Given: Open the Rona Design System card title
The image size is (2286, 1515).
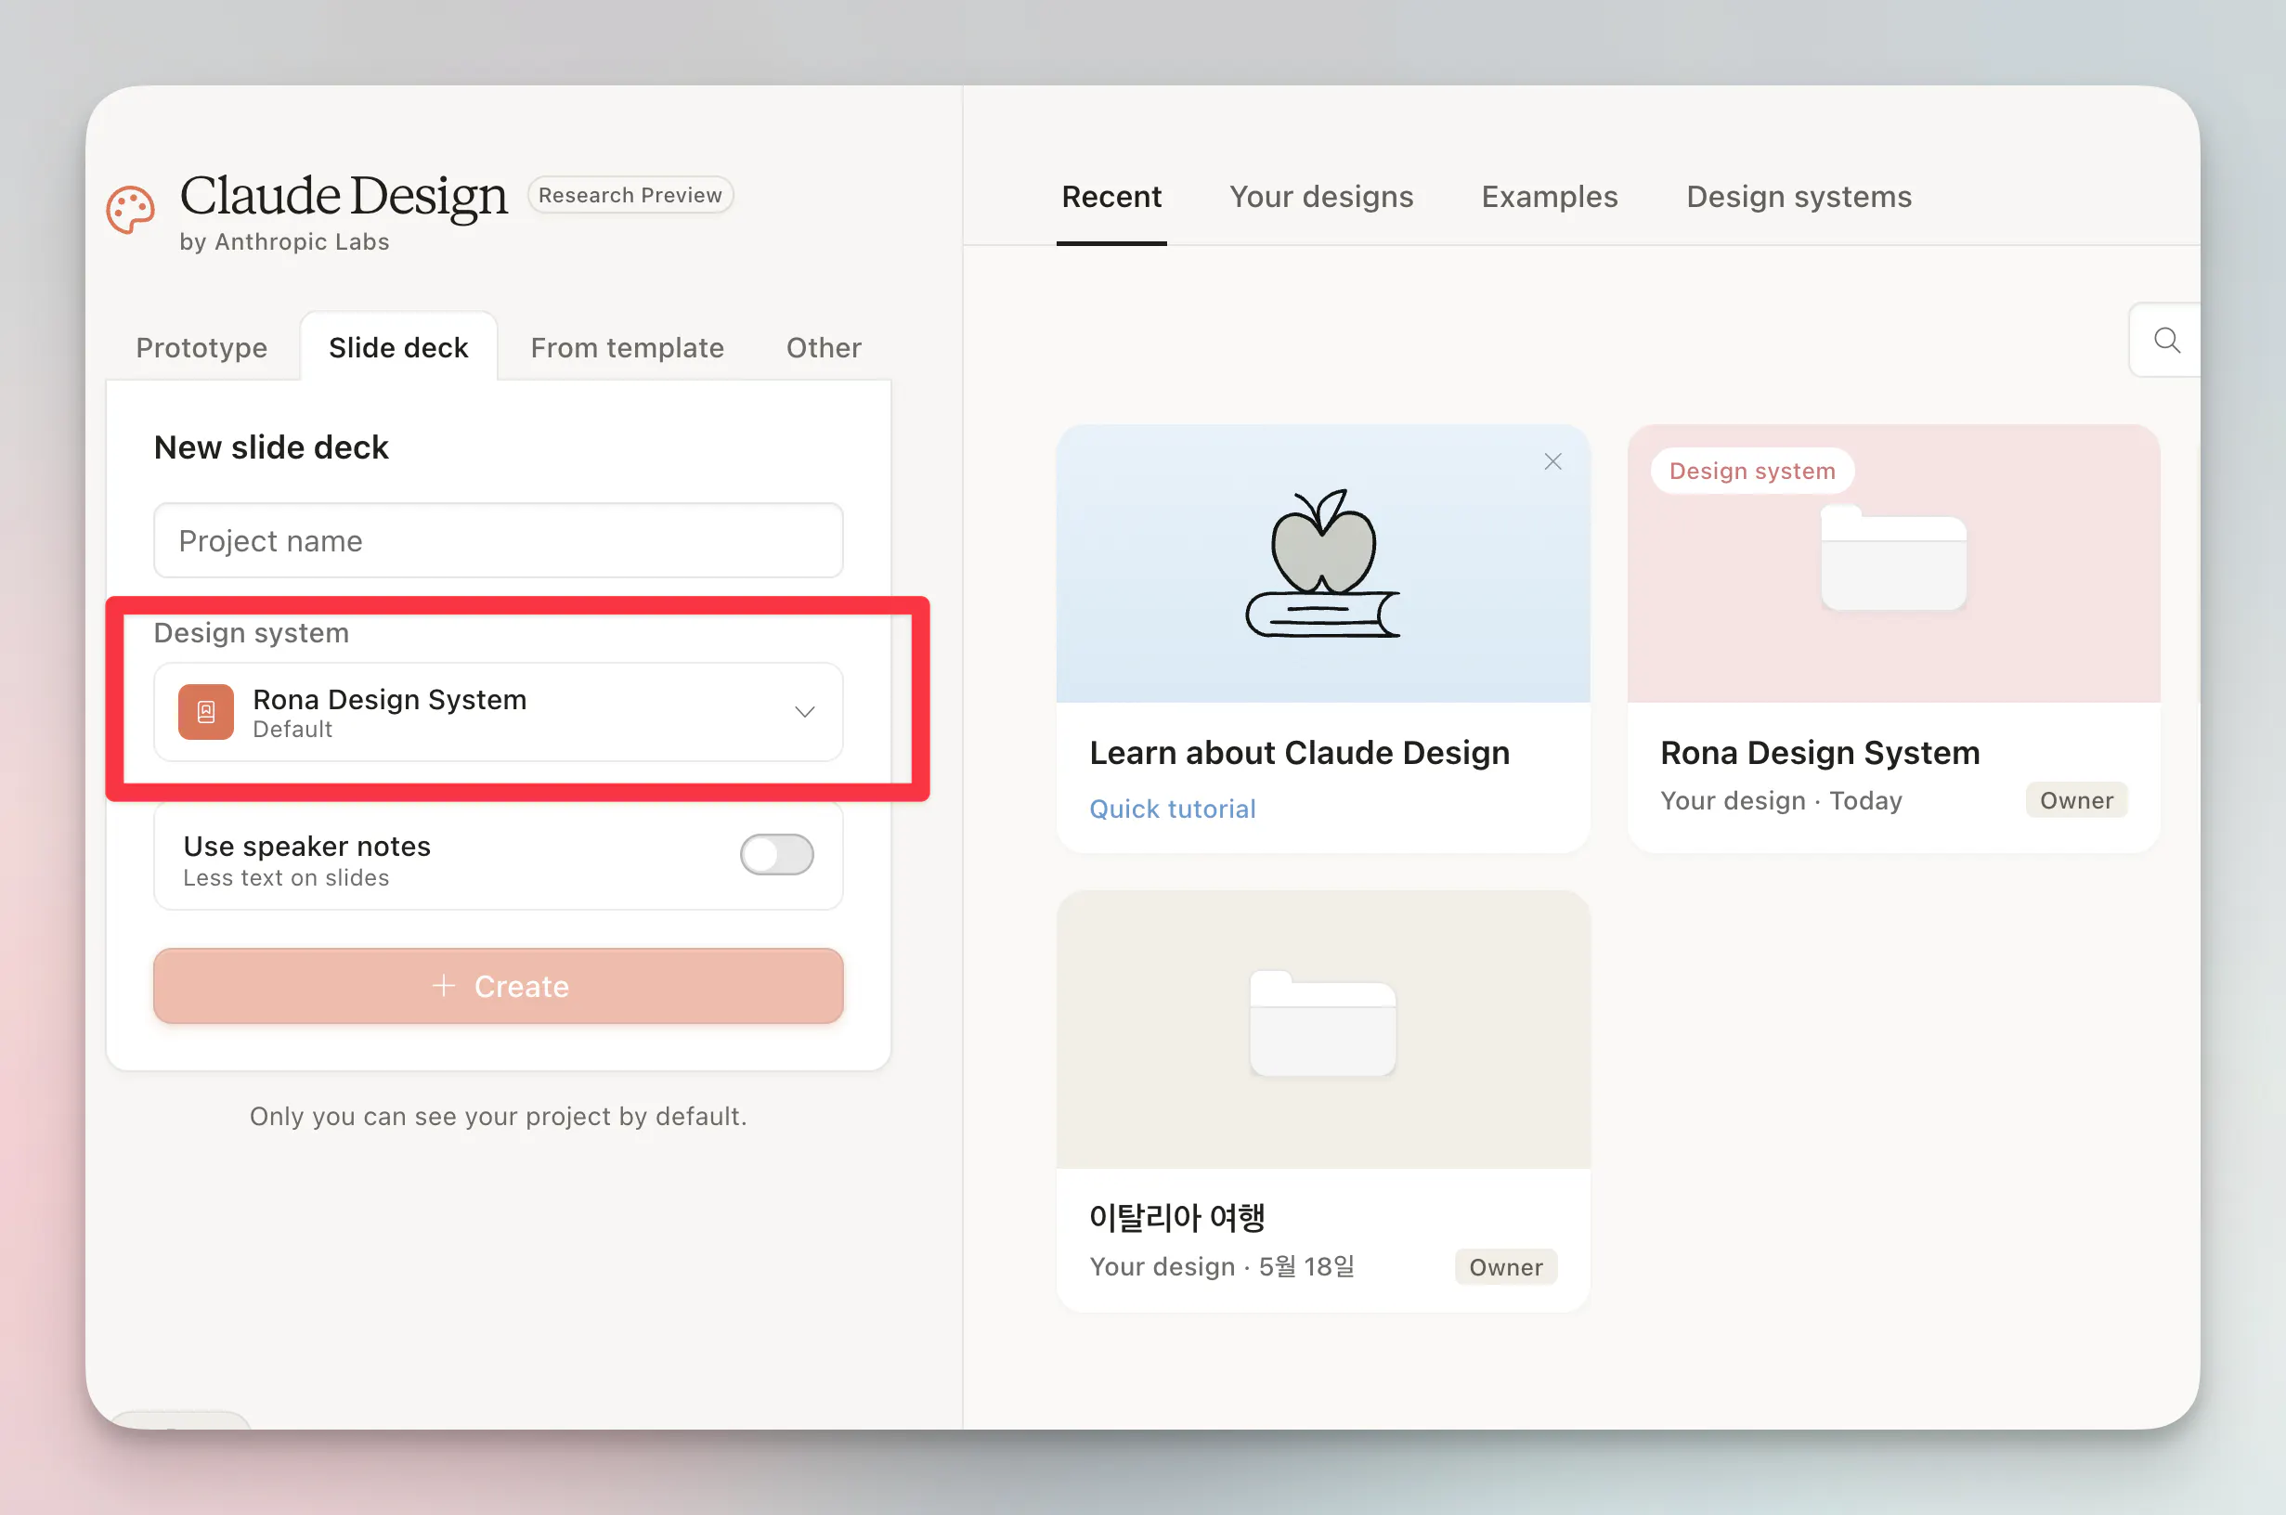Looking at the screenshot, I should [x=1819, y=753].
